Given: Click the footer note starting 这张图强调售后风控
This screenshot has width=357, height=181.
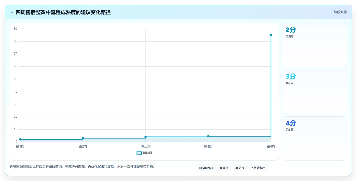Looking at the screenshot, I should [82, 167].
